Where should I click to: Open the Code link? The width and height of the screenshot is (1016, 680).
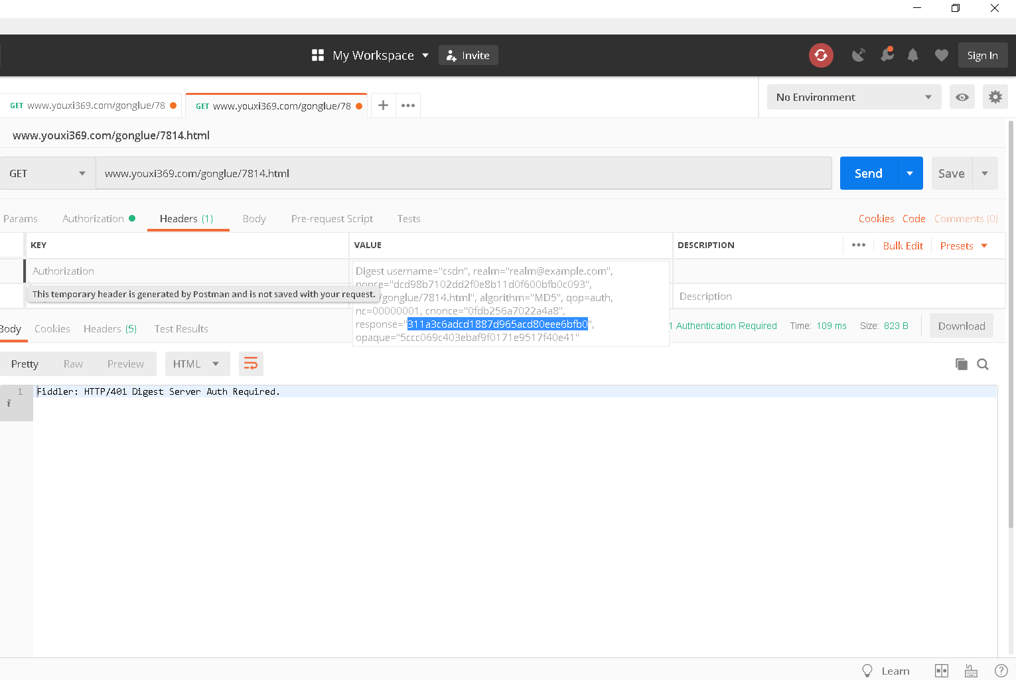click(914, 218)
